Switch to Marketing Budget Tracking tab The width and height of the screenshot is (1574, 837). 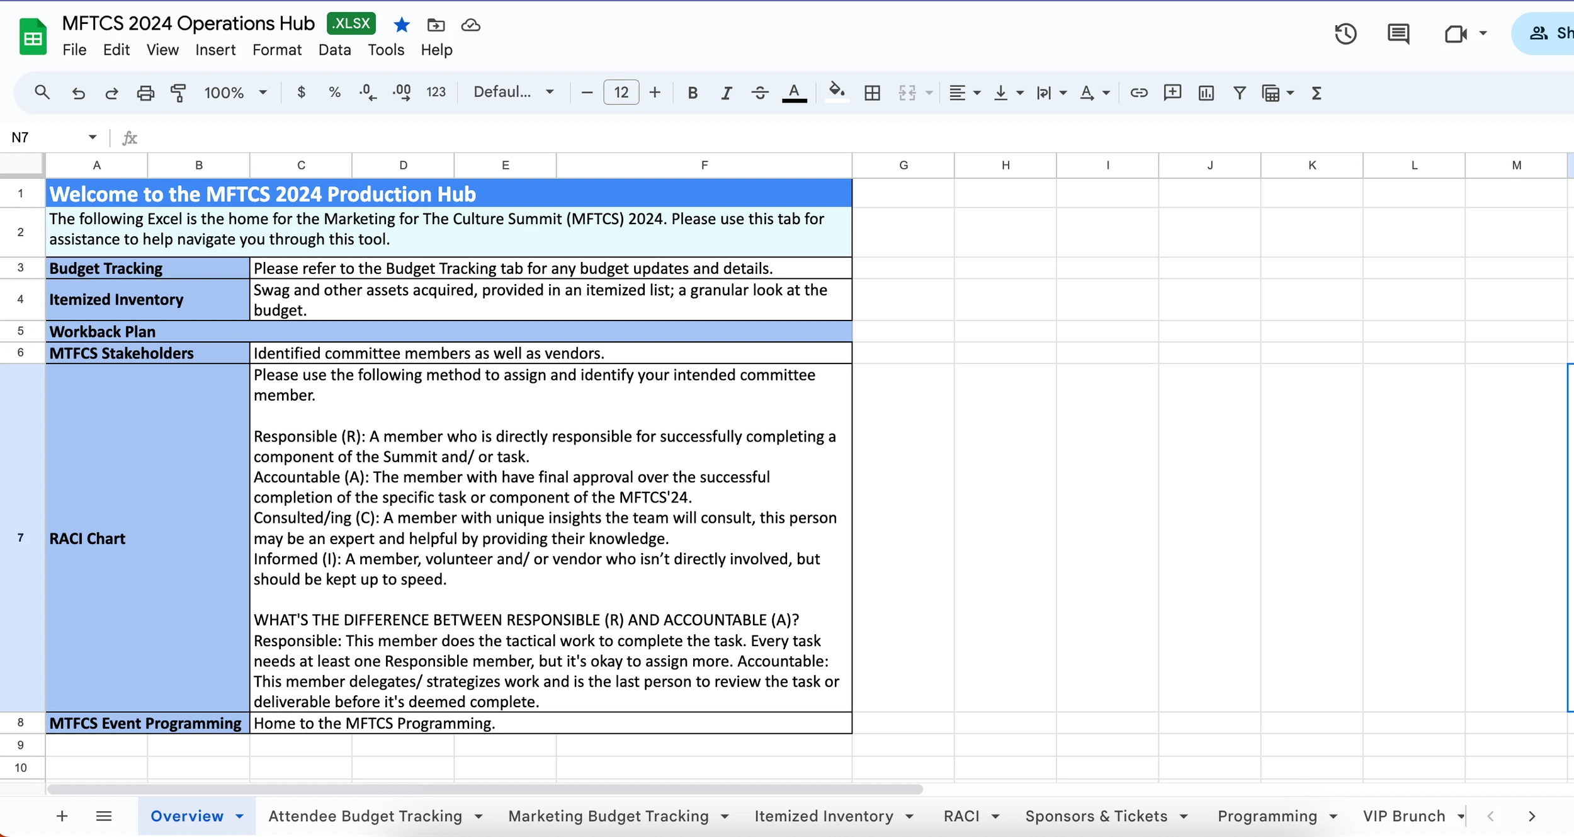(x=608, y=816)
